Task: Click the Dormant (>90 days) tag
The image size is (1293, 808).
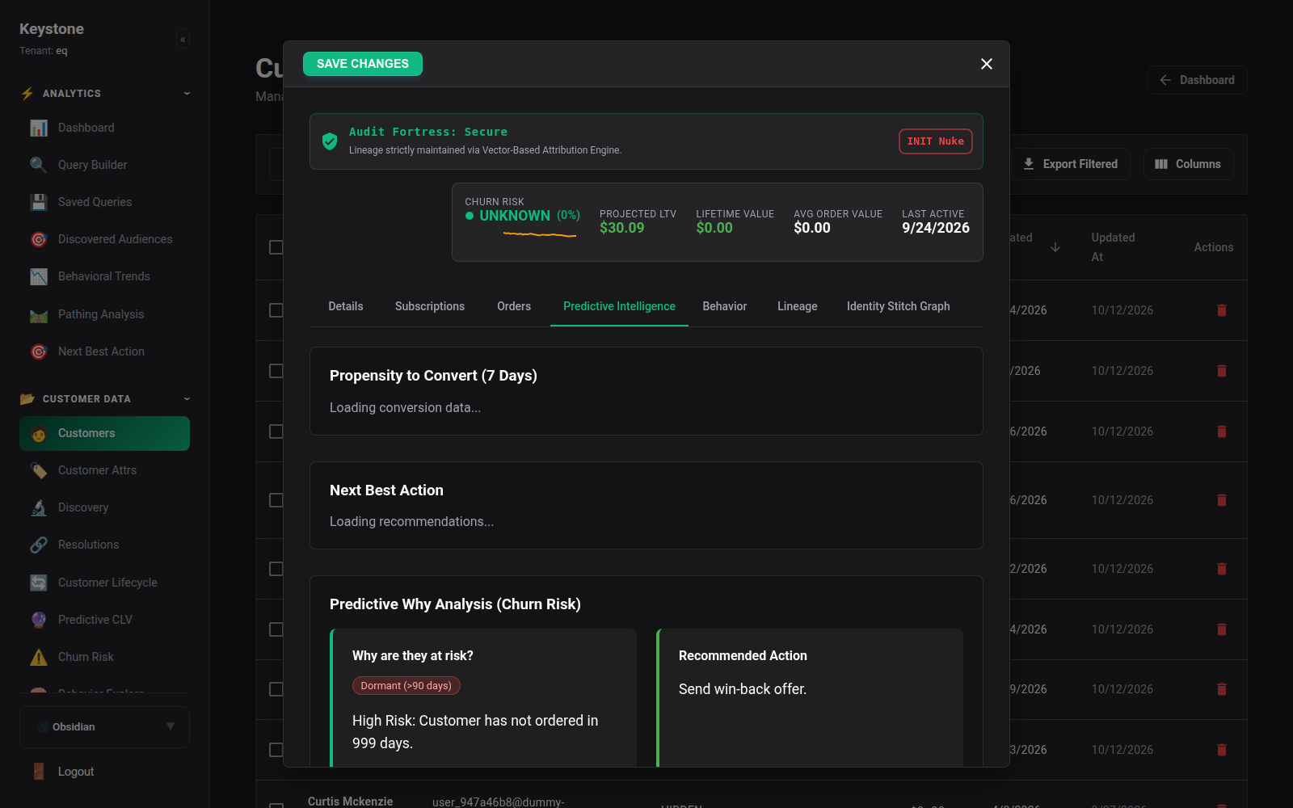Action: (406, 686)
